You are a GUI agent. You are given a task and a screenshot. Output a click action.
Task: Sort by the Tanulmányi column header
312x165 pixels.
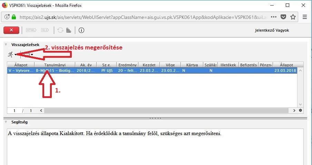[x=55, y=65]
